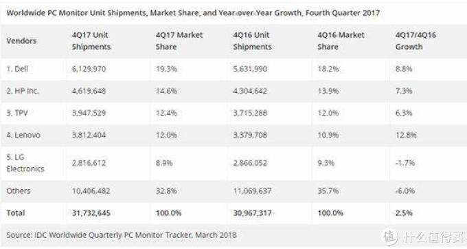Click Dell's 6,129,970 shipment value
The image size is (467, 249).
(89, 69)
